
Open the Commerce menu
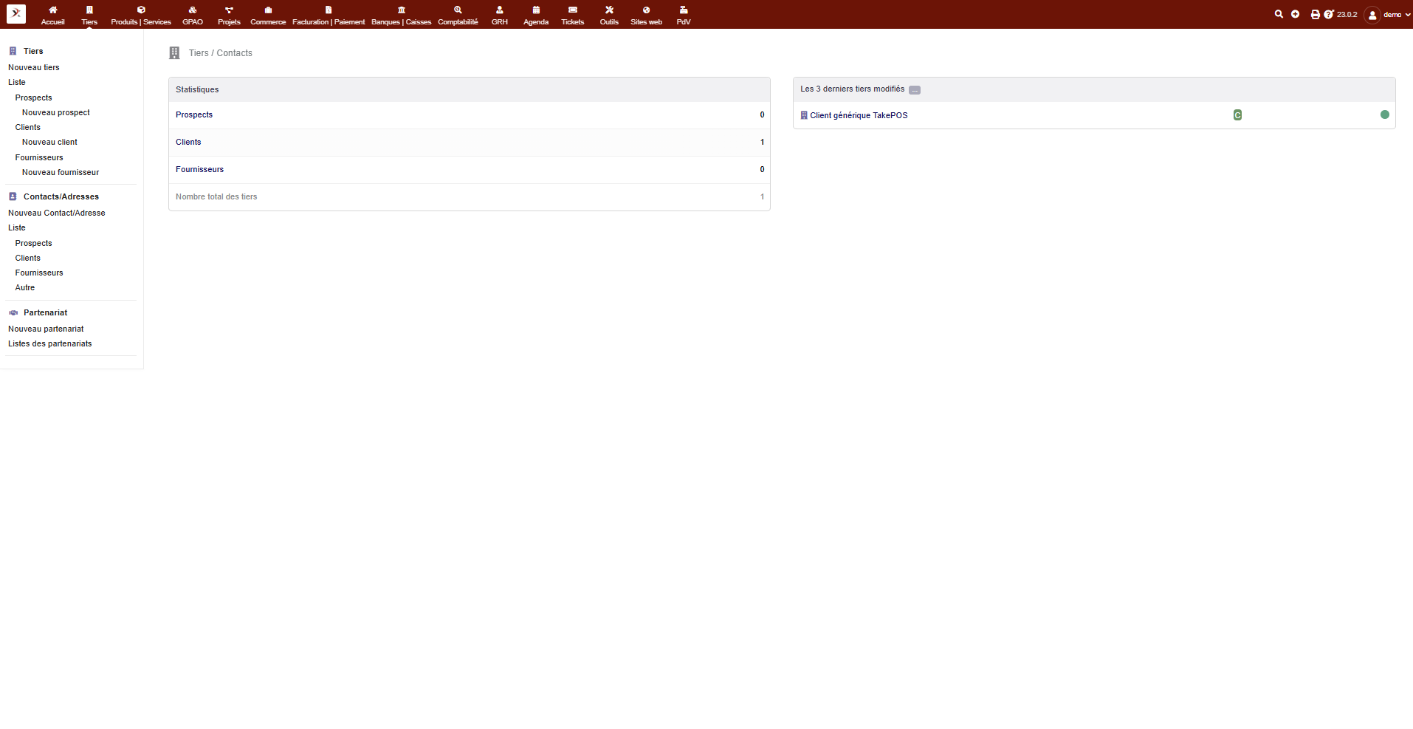pos(268,15)
